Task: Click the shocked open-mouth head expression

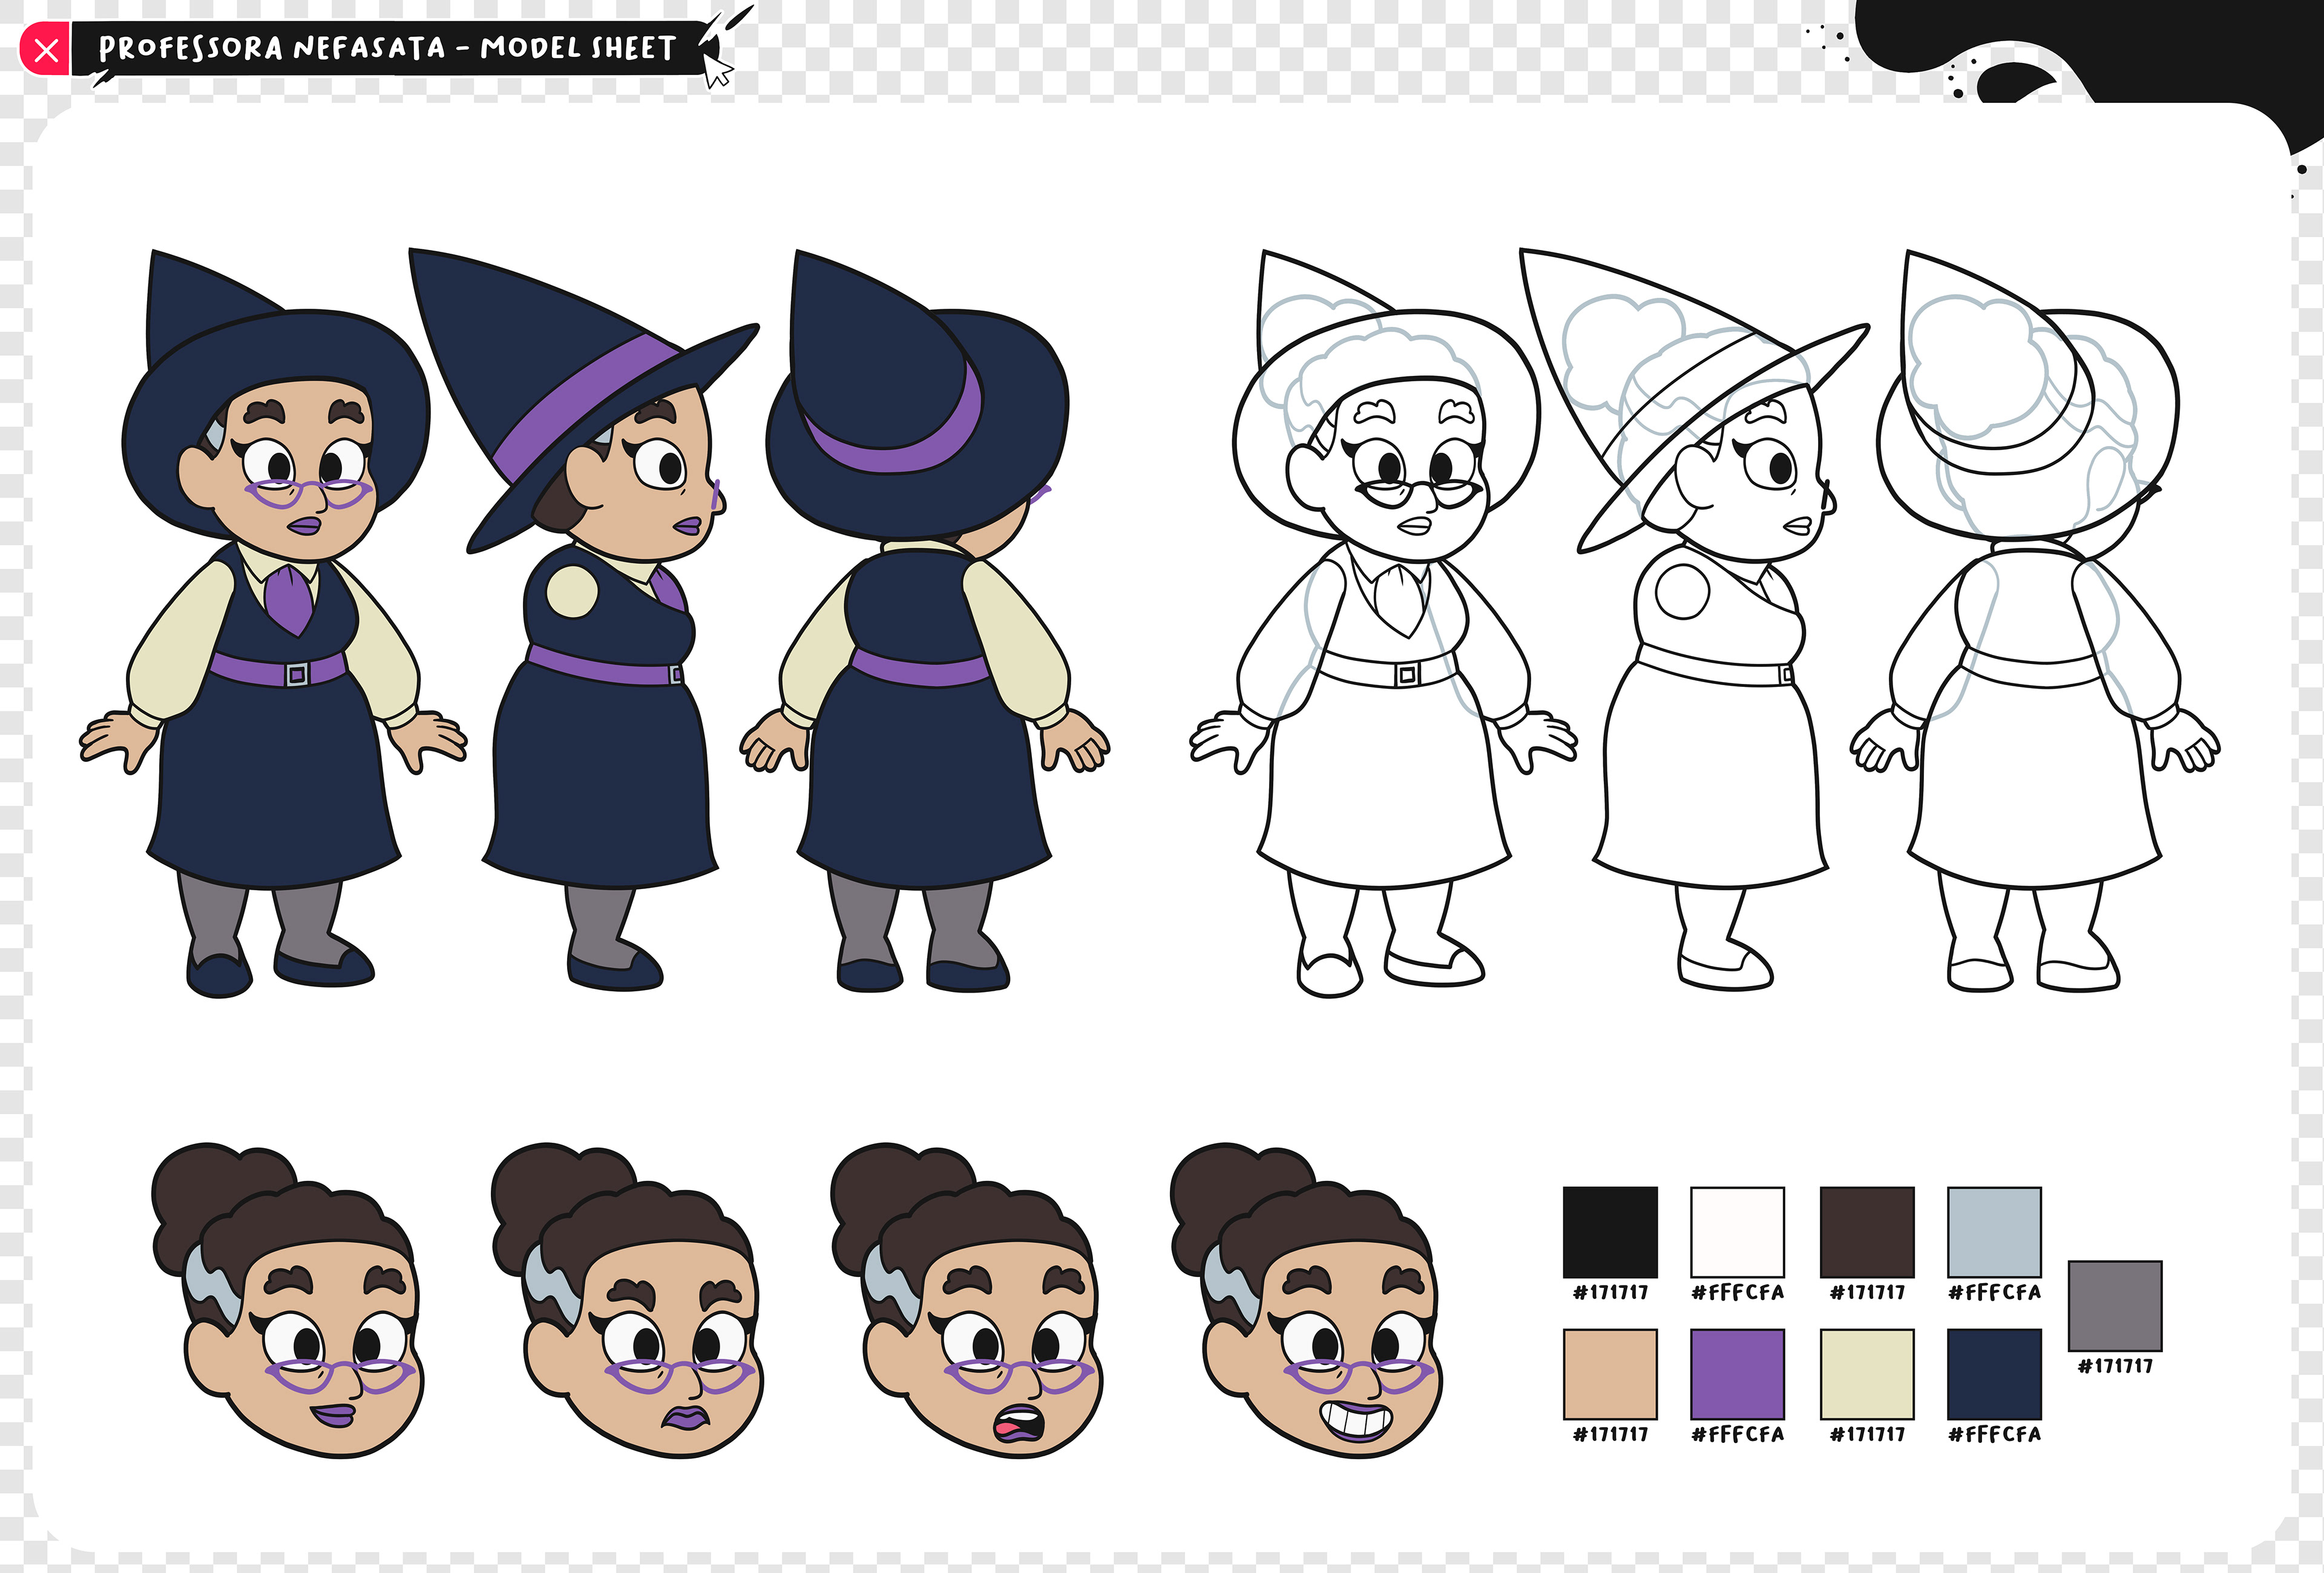Action: [966, 1300]
